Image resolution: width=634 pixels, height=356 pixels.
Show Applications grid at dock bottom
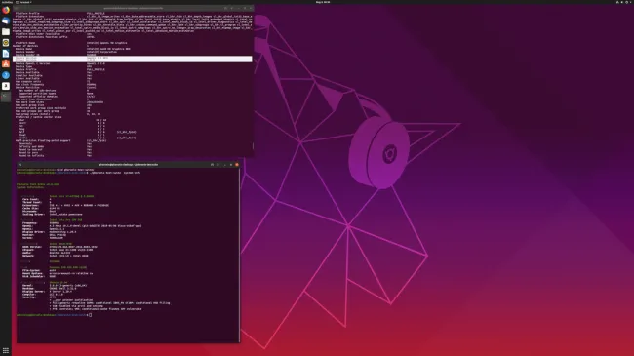(x=6, y=350)
